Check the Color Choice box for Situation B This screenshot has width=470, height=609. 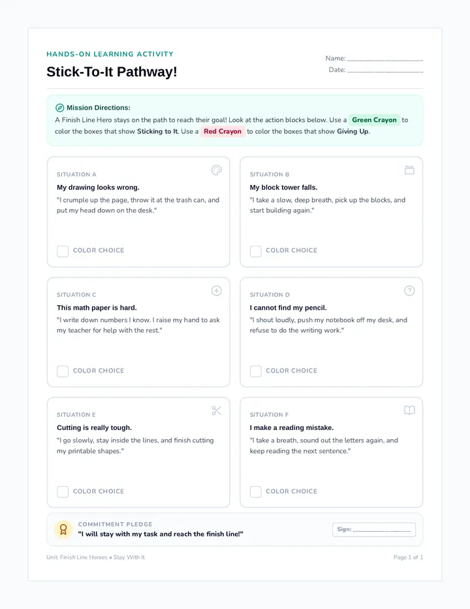click(x=255, y=251)
